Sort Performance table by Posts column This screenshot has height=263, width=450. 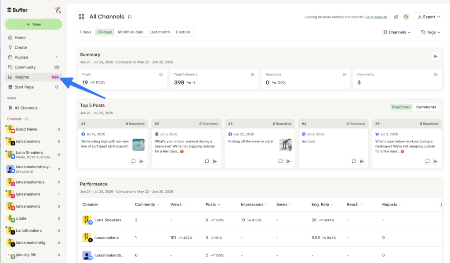pyautogui.click(x=213, y=205)
